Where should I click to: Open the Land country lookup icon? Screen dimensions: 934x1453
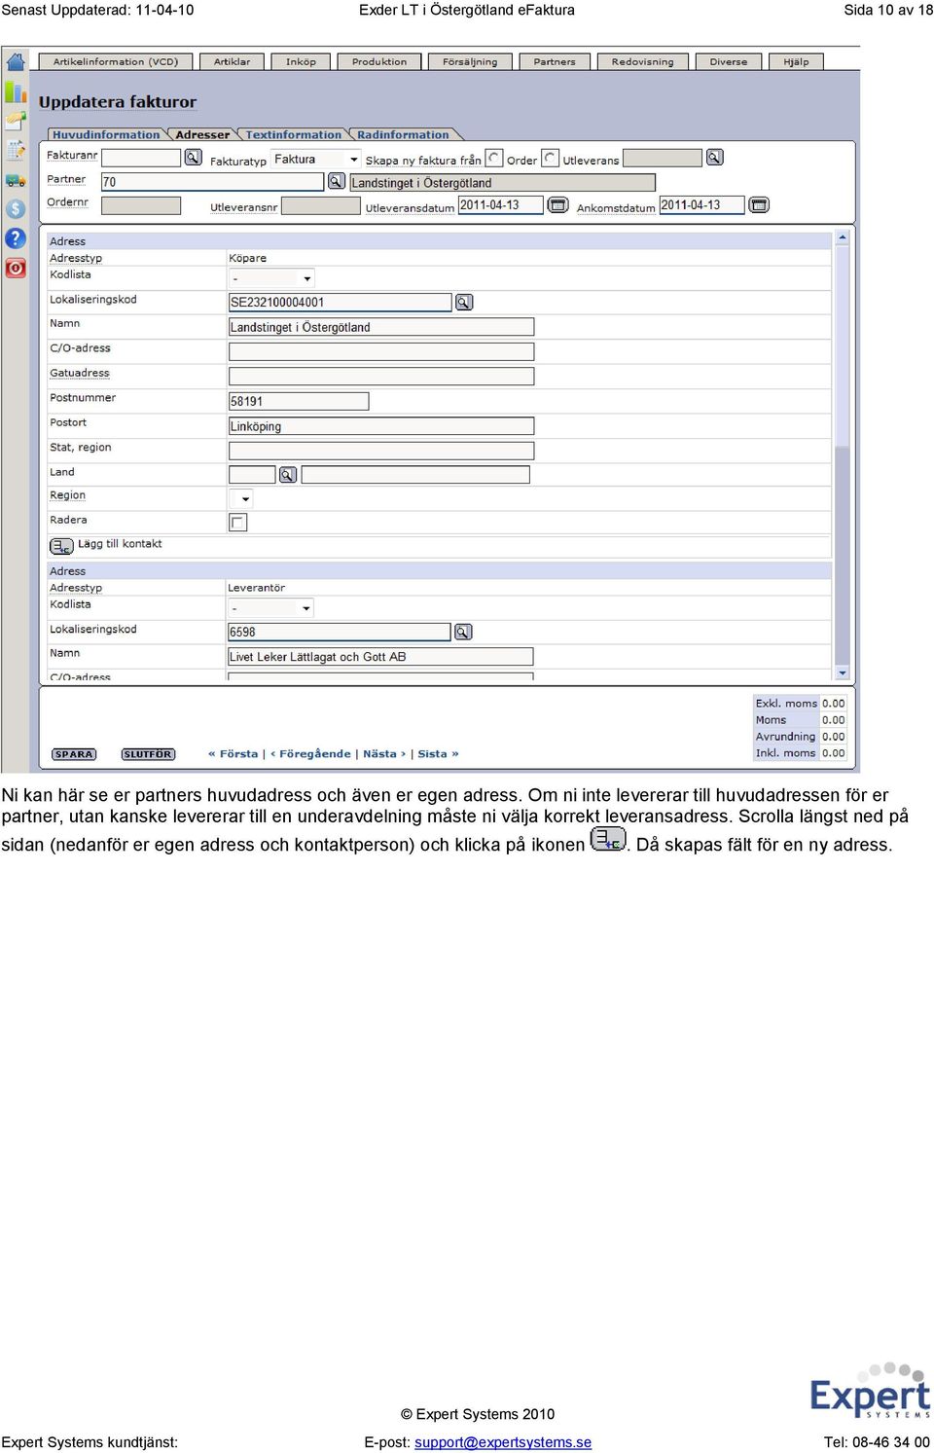click(287, 474)
